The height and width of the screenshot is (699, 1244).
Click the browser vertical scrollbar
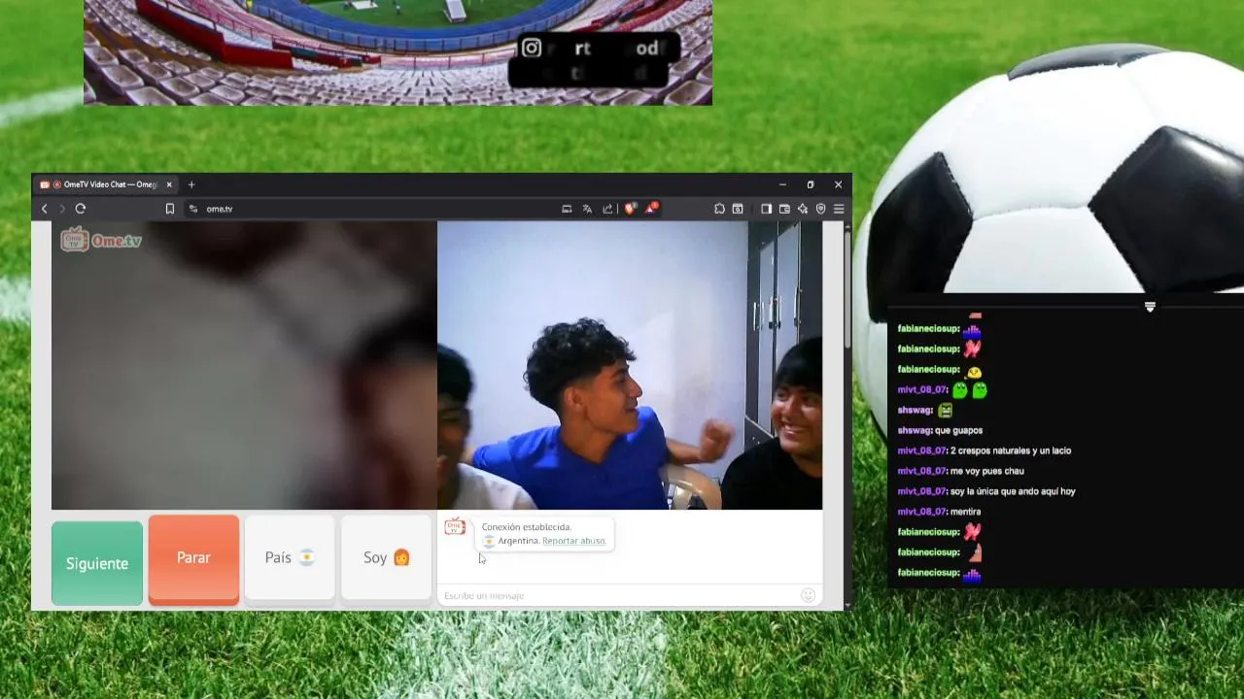tap(847, 291)
